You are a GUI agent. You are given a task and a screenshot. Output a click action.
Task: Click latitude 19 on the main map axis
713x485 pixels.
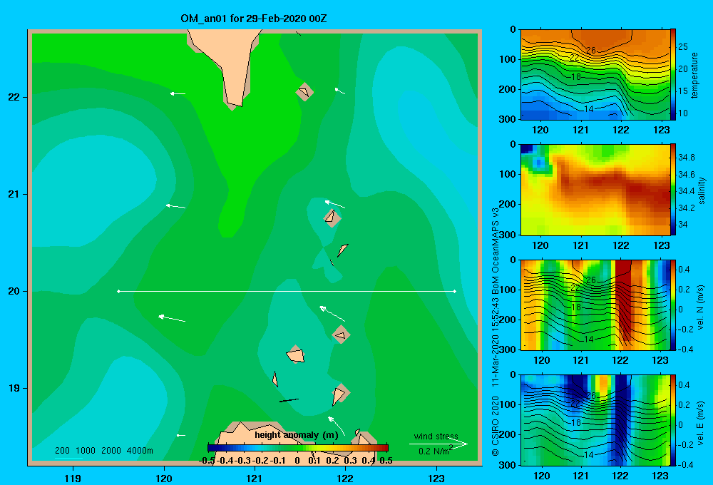tap(14, 388)
